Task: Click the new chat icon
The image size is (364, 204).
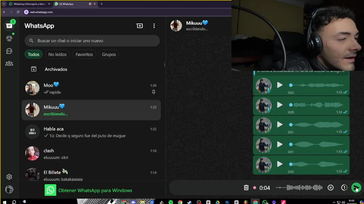Action: pos(140,26)
